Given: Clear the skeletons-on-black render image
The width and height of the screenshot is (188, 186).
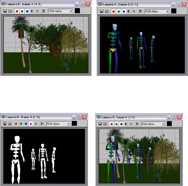Looking at the screenshot, I should pos(140,11).
